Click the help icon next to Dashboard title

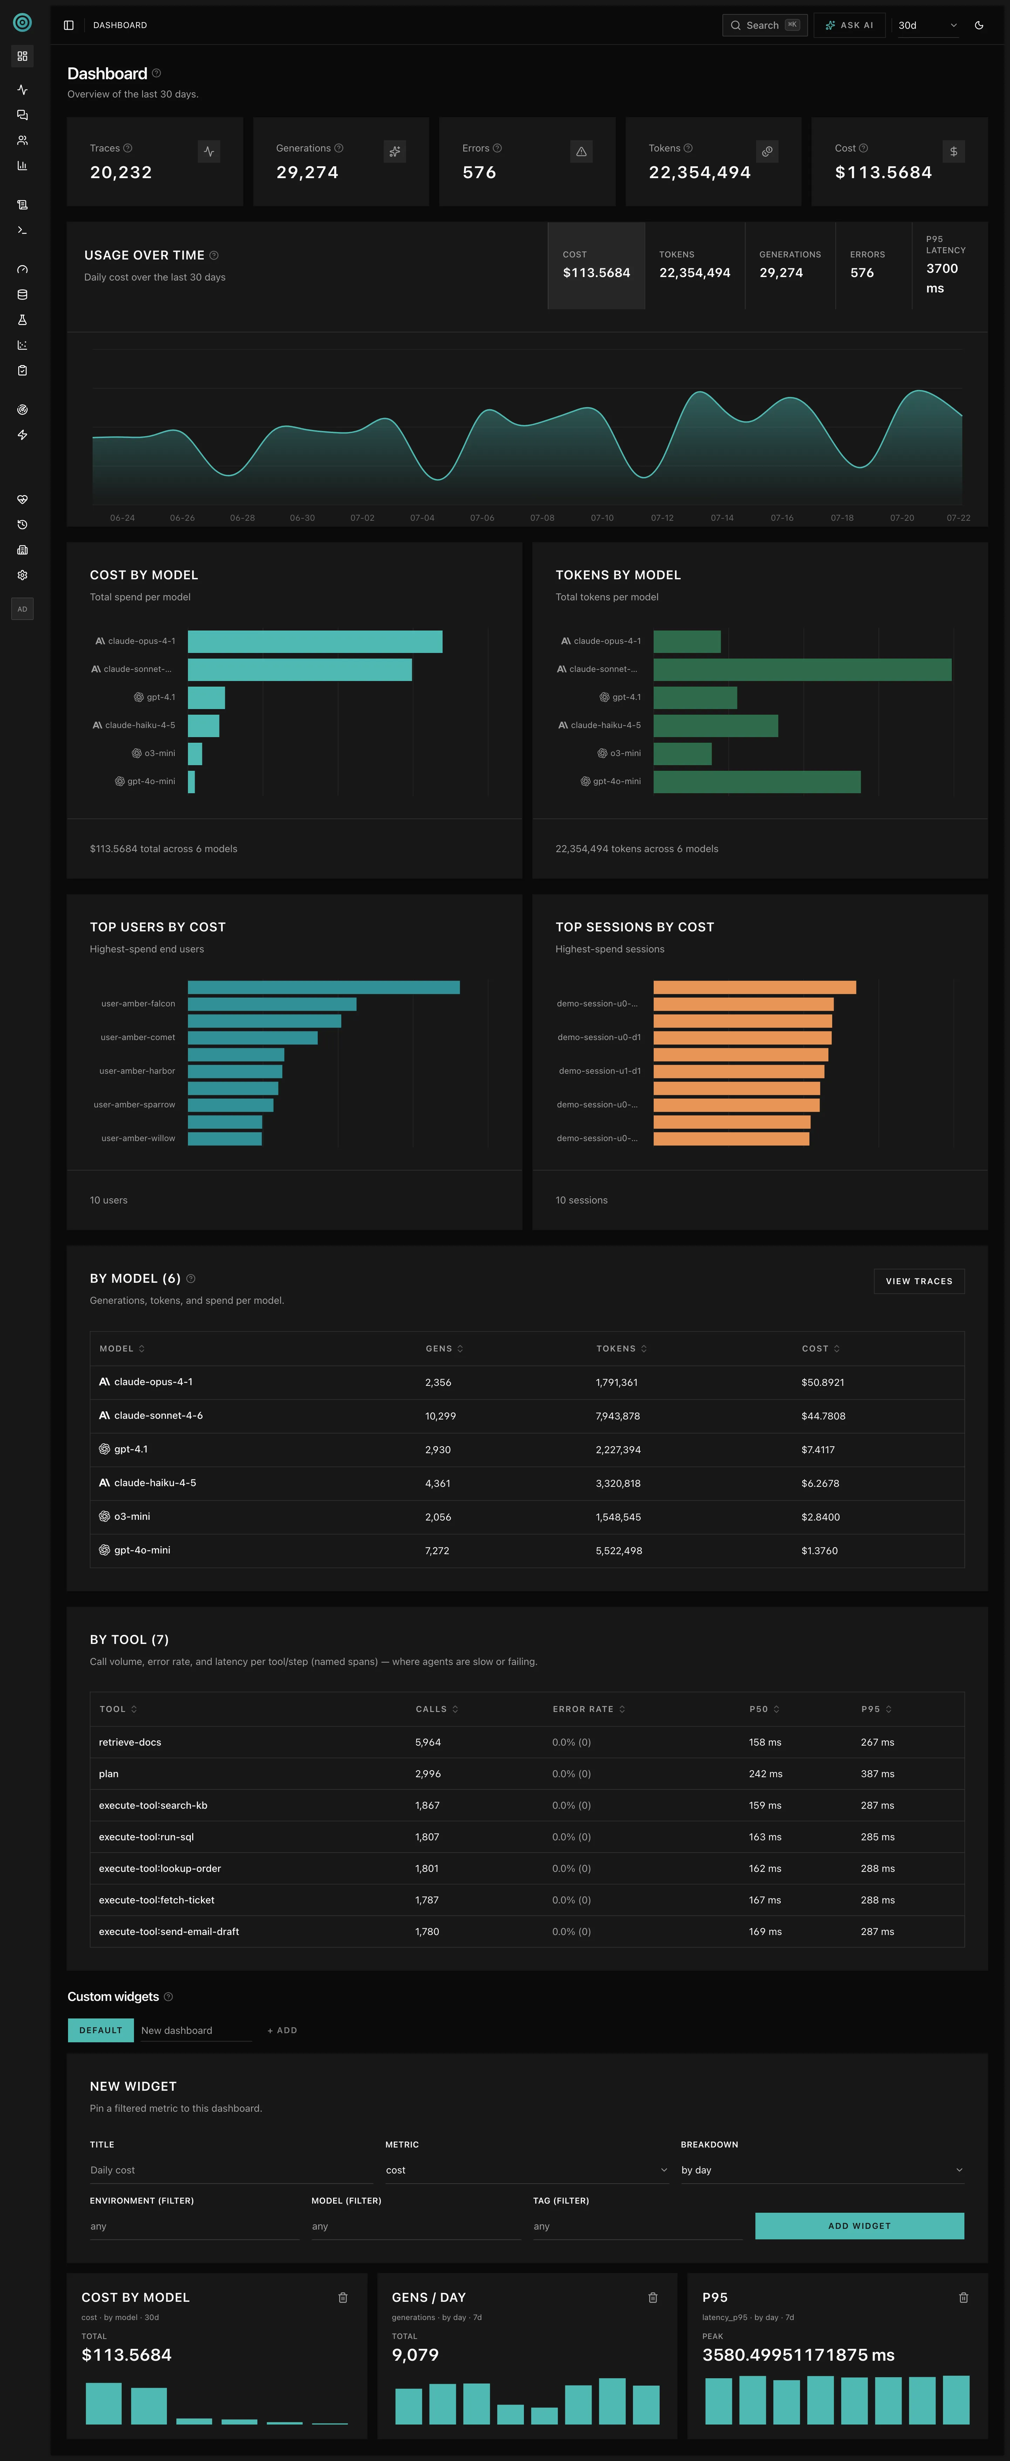(x=157, y=73)
